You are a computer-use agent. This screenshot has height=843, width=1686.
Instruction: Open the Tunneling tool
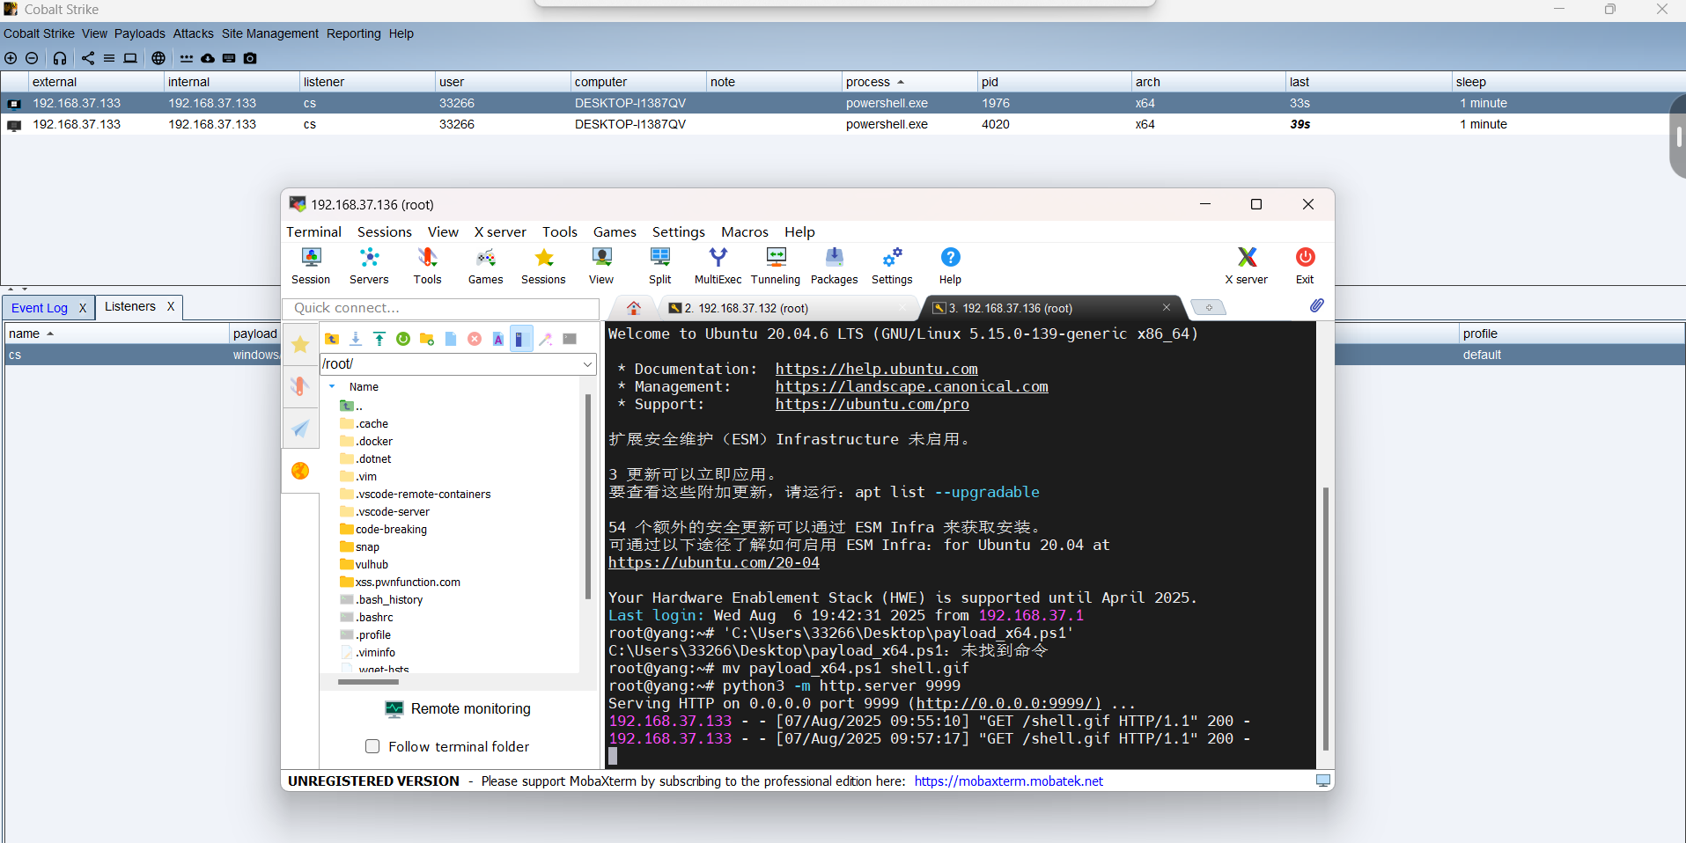coord(776,266)
